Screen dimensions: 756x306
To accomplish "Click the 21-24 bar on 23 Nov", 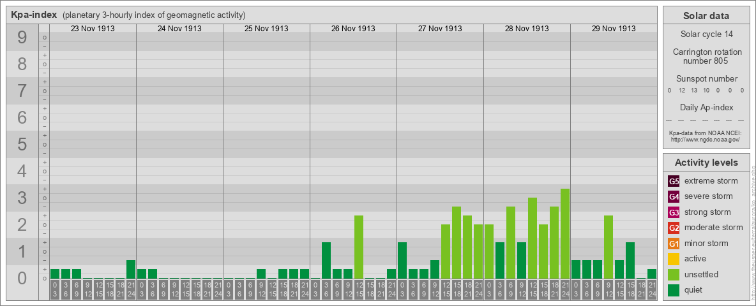I will (131, 270).
